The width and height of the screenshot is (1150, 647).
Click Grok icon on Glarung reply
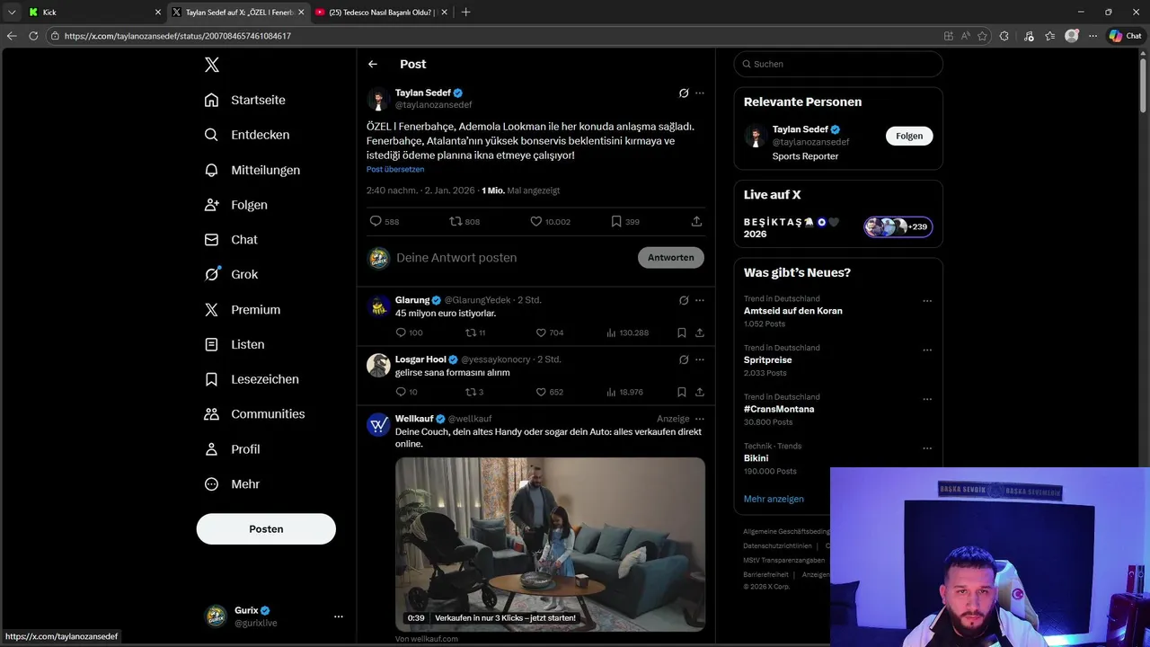(x=684, y=300)
